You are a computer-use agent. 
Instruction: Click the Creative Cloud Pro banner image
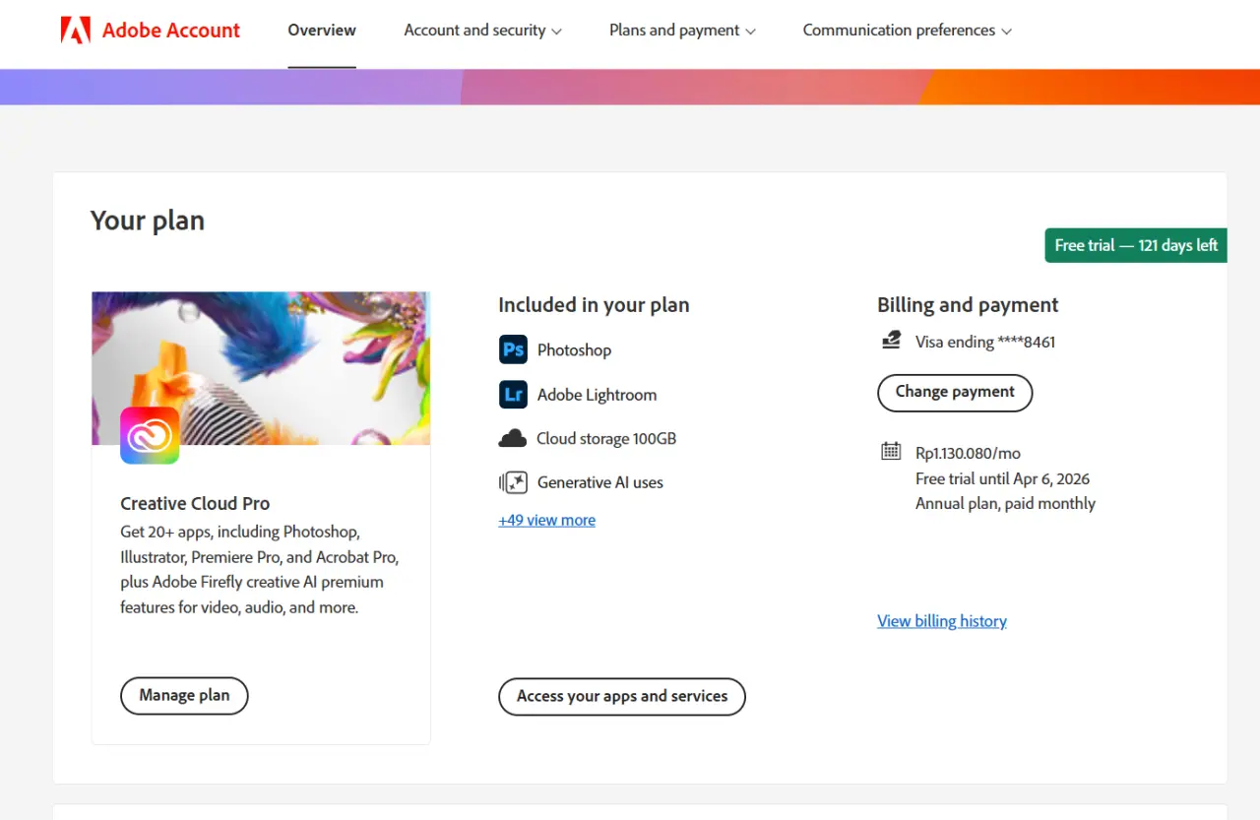pyautogui.click(x=261, y=368)
